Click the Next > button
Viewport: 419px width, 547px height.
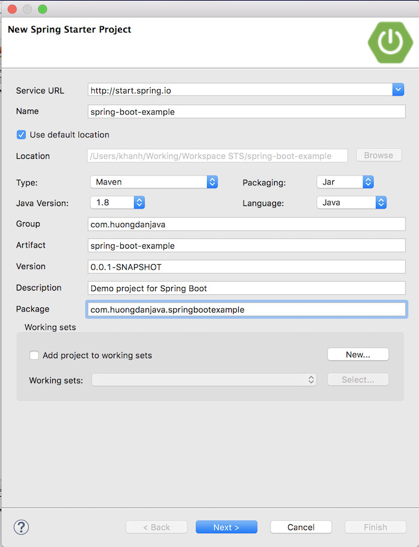[227, 527]
